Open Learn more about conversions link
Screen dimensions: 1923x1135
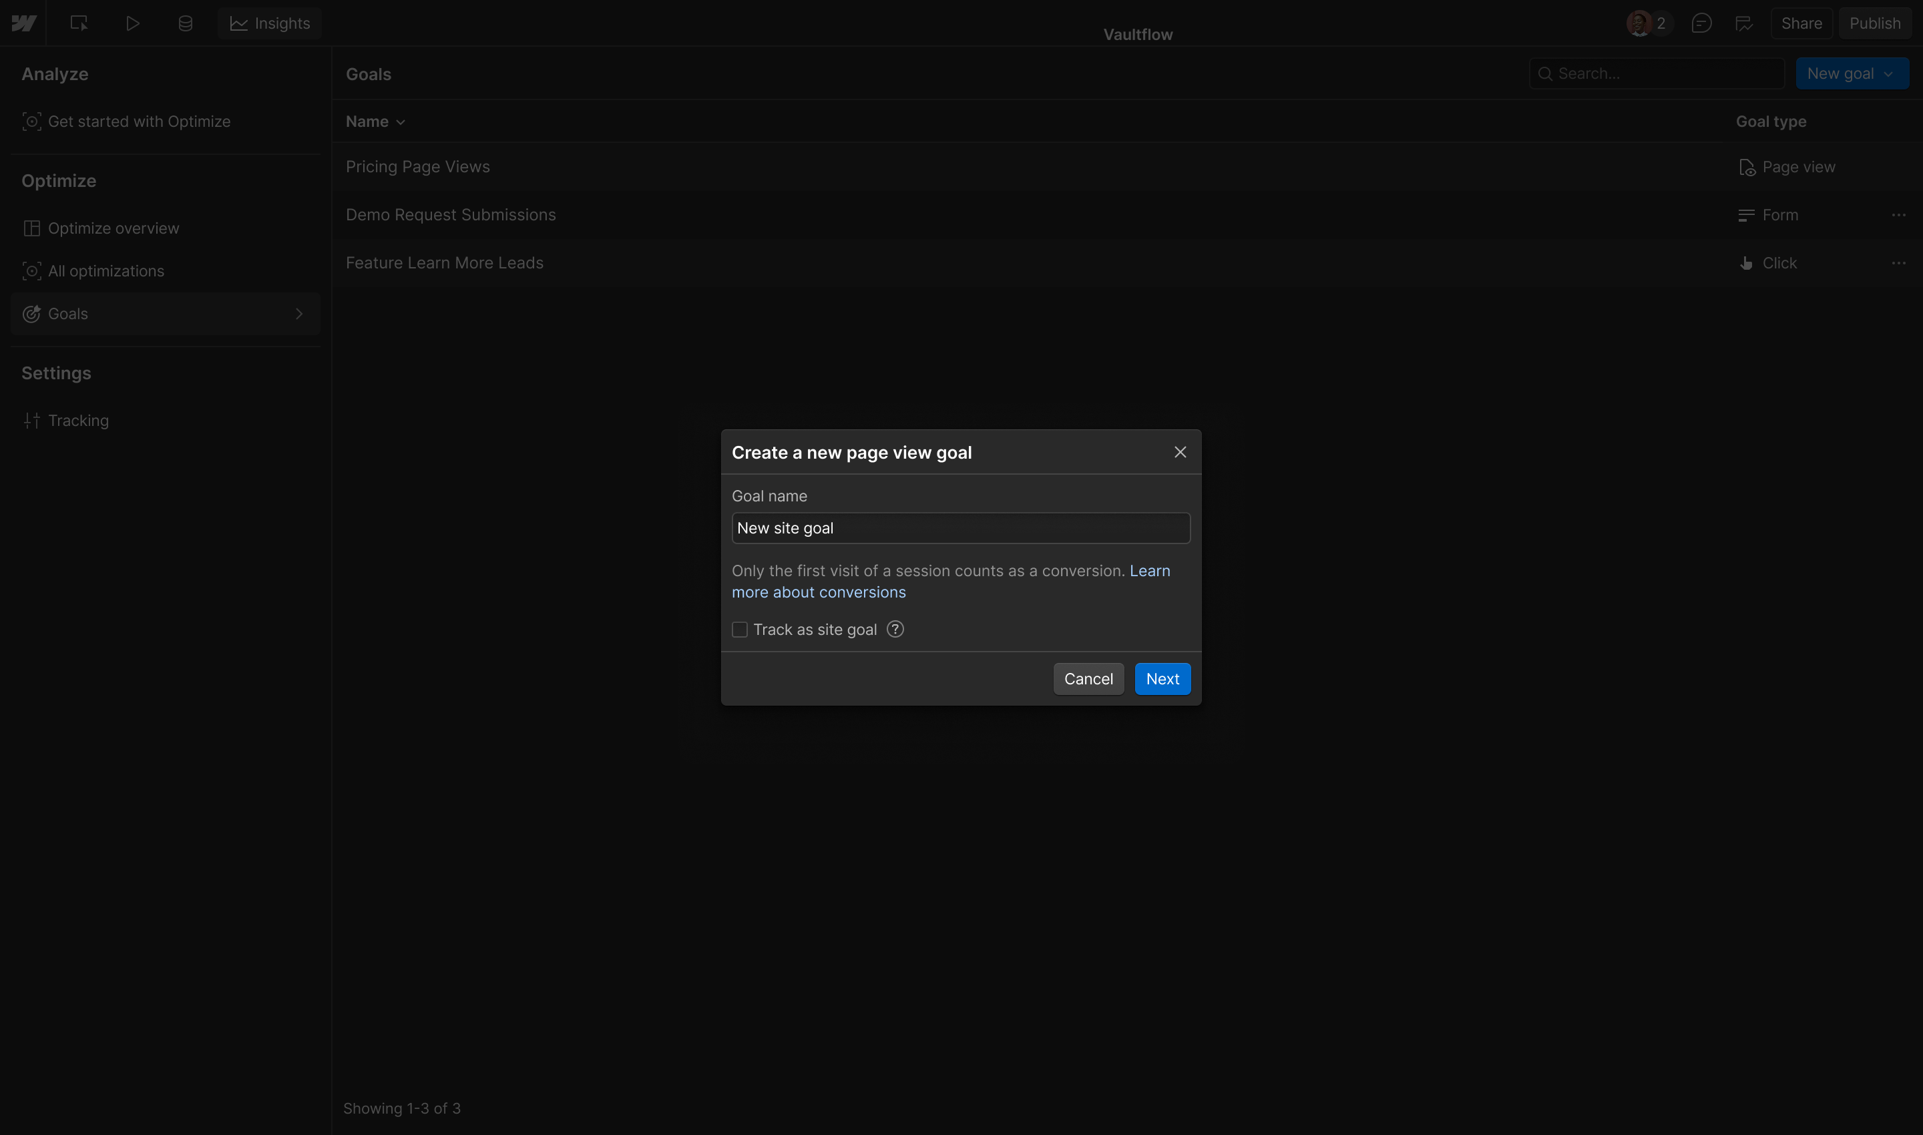pyautogui.click(x=951, y=582)
